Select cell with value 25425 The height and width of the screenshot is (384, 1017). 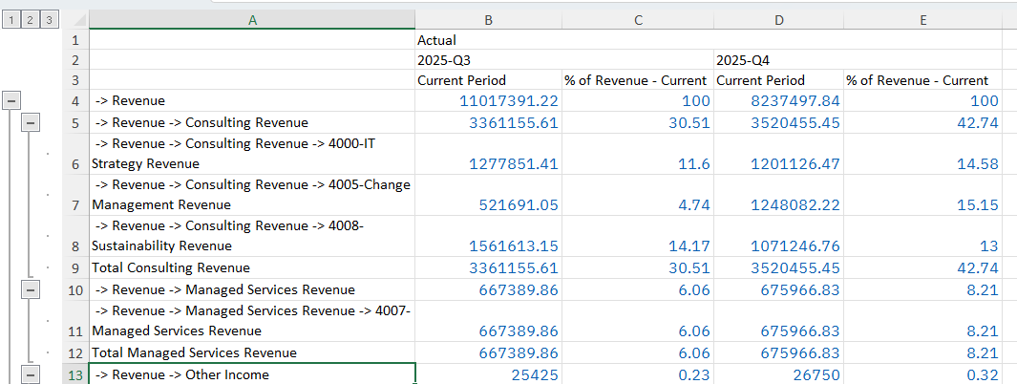[488, 374]
